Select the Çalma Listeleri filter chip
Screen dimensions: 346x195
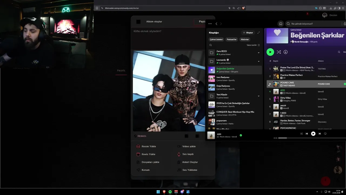point(216,39)
